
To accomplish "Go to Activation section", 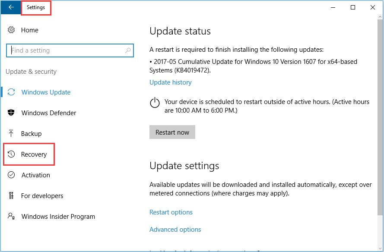I will point(36,175).
